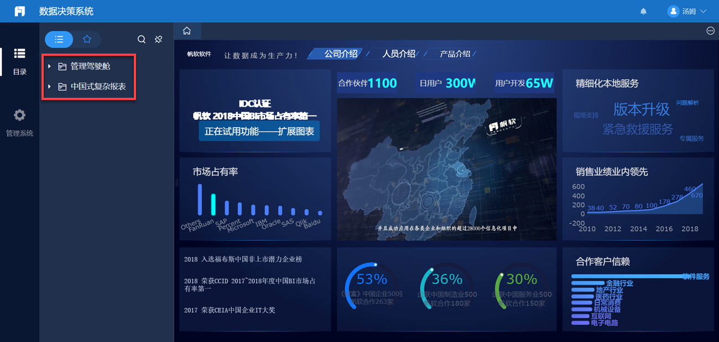Click the 市场占有率 panel title
The height and width of the screenshot is (342, 719).
coord(215,172)
